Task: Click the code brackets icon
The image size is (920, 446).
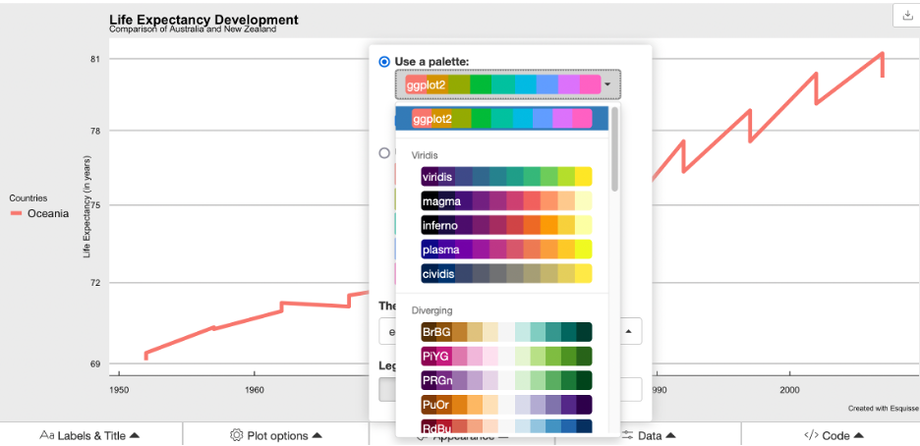Action: point(811,435)
